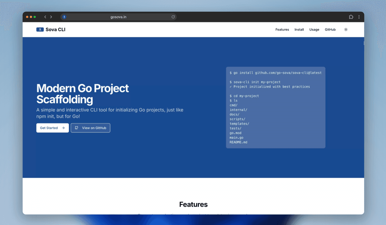The width and height of the screenshot is (386, 225).
Task: Open the Install nav link
Action: [x=299, y=30]
